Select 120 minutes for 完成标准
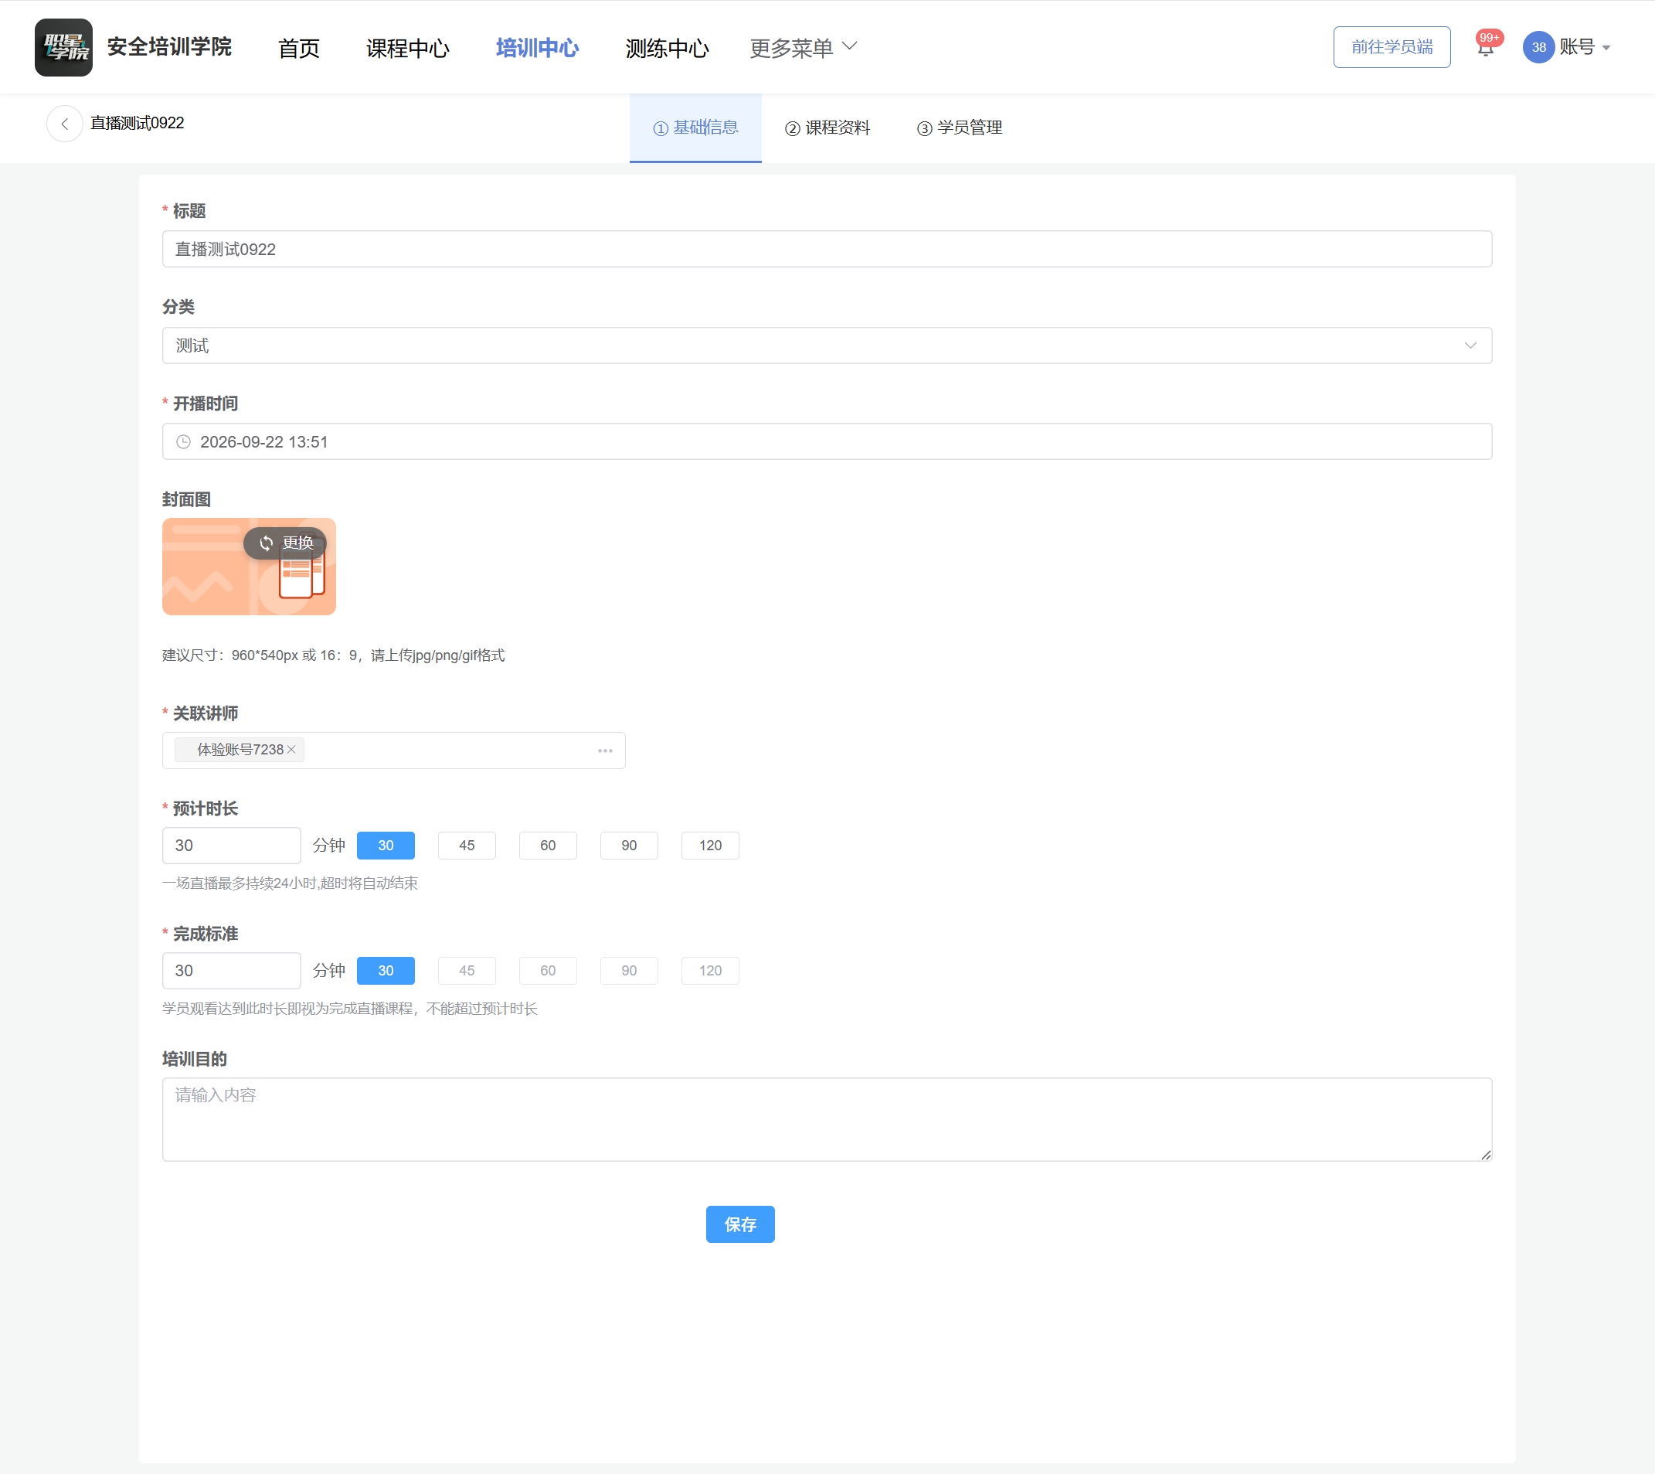This screenshot has height=1474, width=1655. tap(710, 971)
